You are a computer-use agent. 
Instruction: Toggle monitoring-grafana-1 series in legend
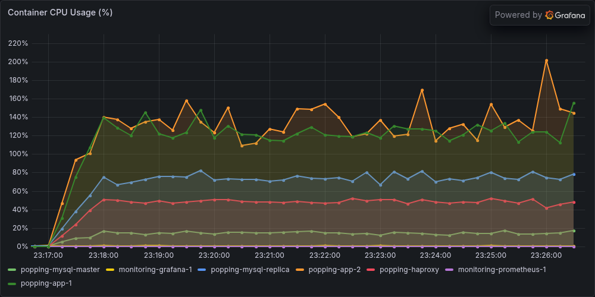point(155,270)
